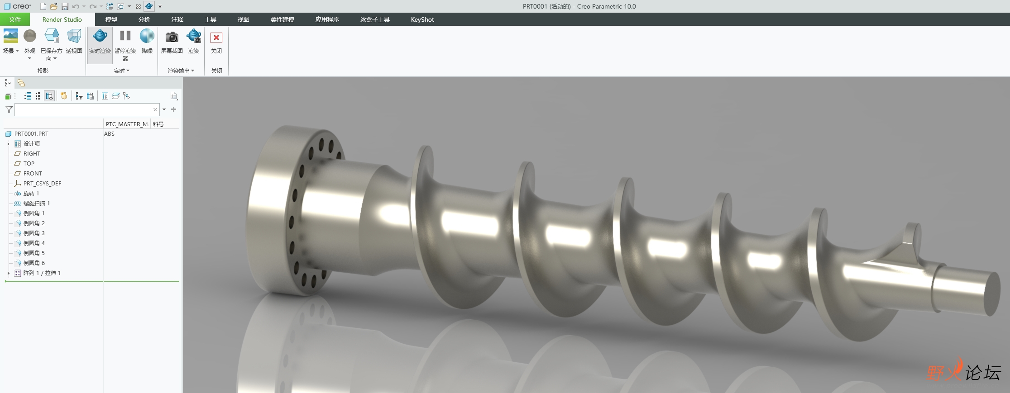
Task: Click the yellow new-item icon in tree toolbar
Action: pos(64,96)
